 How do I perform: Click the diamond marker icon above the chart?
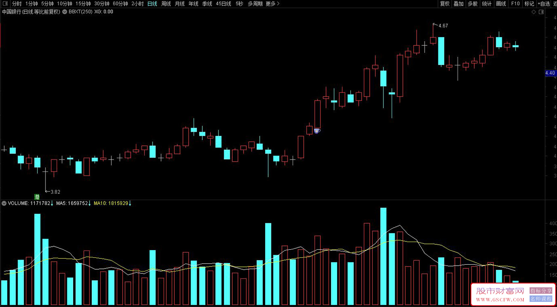pos(533,12)
